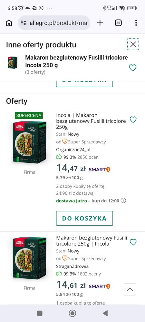Open the tab switcher showing 55 tabs
The height and width of the screenshot is (322, 145).
pos(118,23)
